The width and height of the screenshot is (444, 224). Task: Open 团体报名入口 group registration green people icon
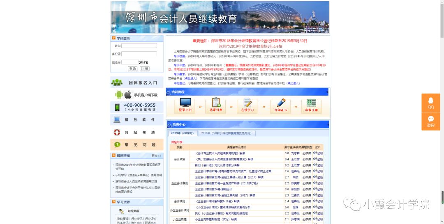coord(117,82)
